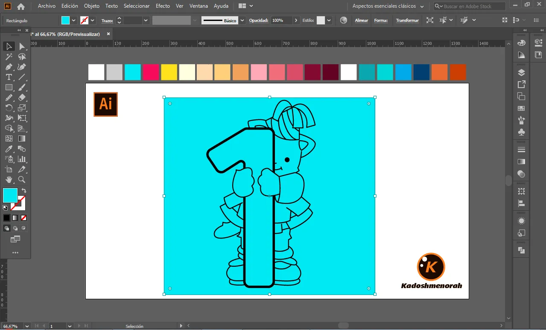The height and width of the screenshot is (330, 546).
Task: Open Aspectos esenciales clásicos workspace dropdown
Action: pyautogui.click(x=388, y=6)
